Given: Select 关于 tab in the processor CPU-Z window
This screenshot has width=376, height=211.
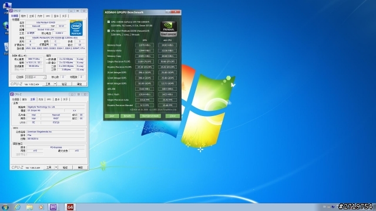Looking at the screenshot, I should point(64,16).
